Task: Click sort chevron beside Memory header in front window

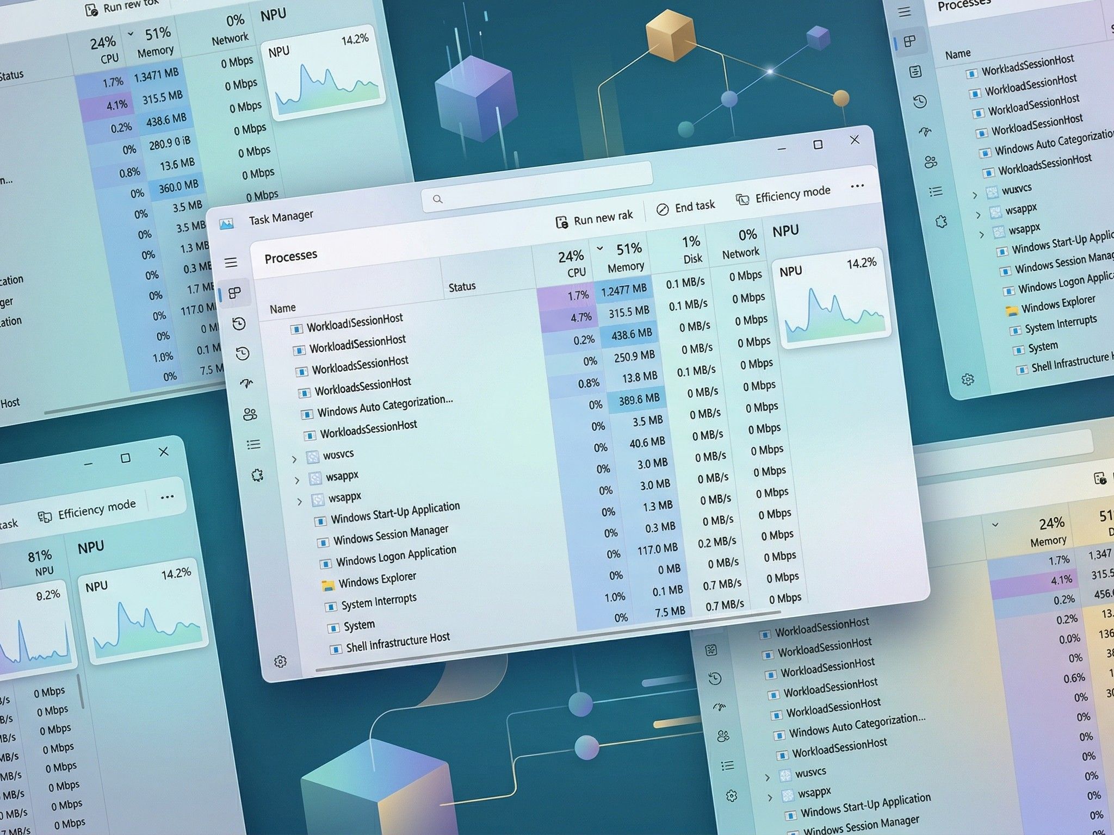Action: pos(600,248)
